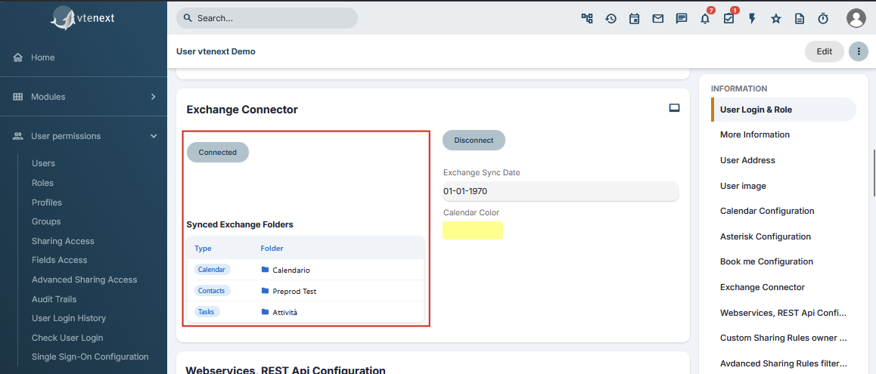876x374 pixels.
Task: Click the Tasks type tag
Action: (207, 312)
